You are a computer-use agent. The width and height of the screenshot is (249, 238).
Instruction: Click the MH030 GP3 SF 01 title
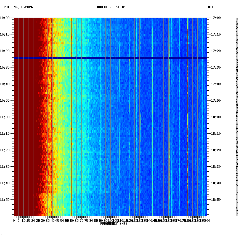click(x=111, y=7)
